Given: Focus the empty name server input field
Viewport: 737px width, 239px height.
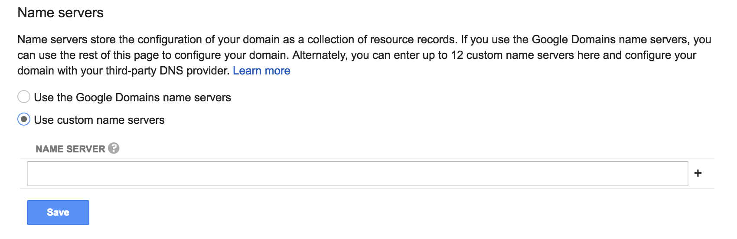Looking at the screenshot, I should coord(358,174).
